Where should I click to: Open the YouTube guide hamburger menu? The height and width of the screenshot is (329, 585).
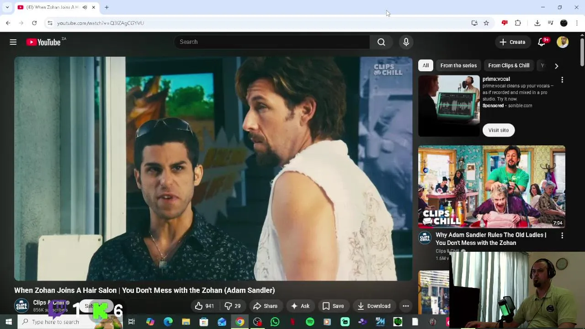tap(13, 42)
